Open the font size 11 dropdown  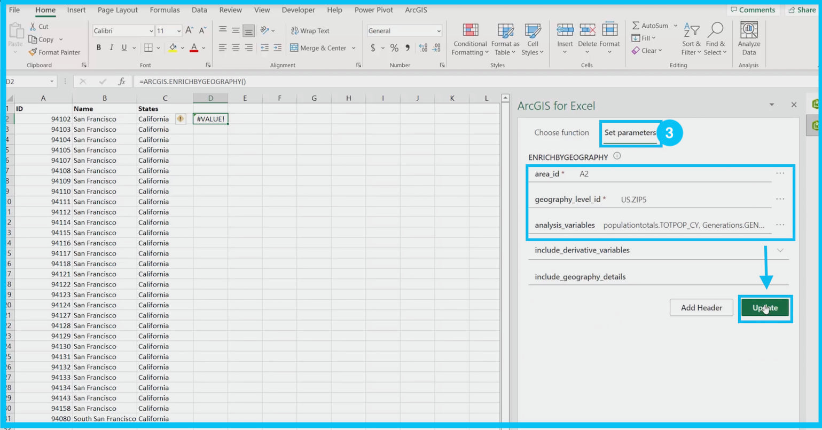(178, 31)
